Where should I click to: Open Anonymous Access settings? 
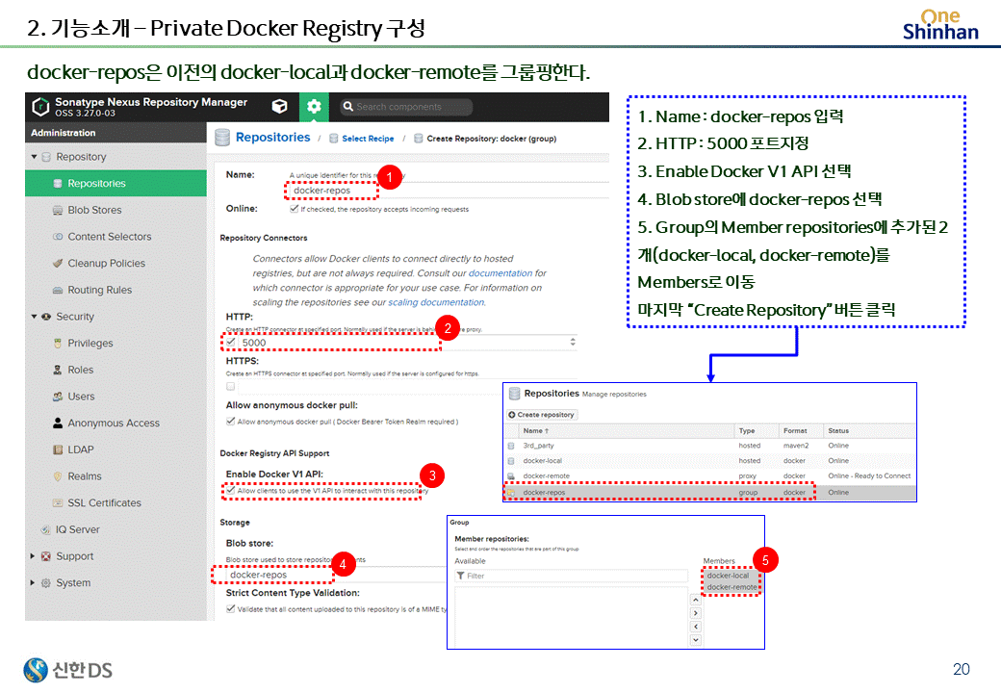115,423
